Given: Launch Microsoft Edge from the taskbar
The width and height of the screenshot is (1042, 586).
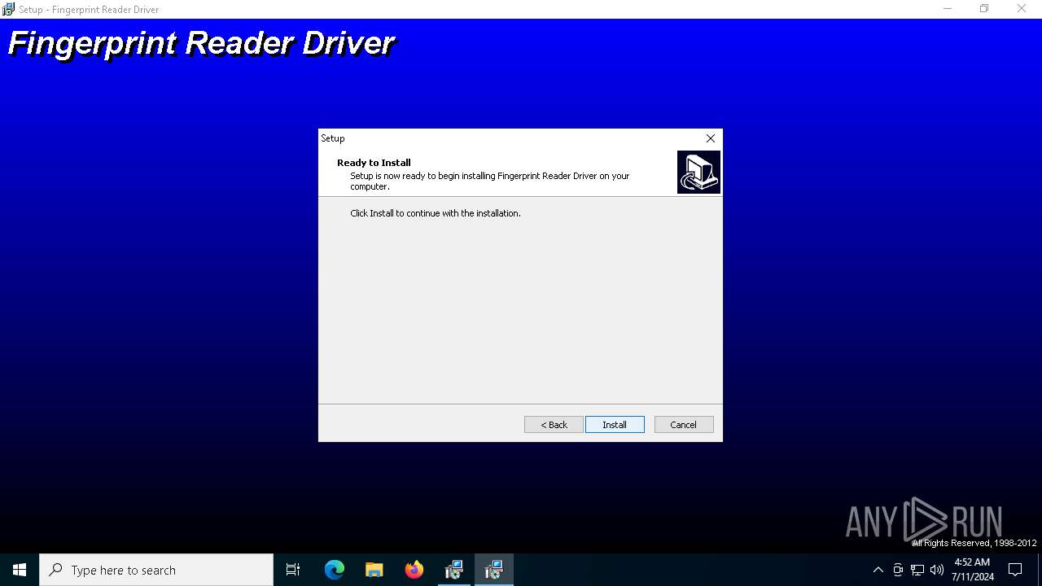Looking at the screenshot, I should pyautogui.click(x=335, y=570).
